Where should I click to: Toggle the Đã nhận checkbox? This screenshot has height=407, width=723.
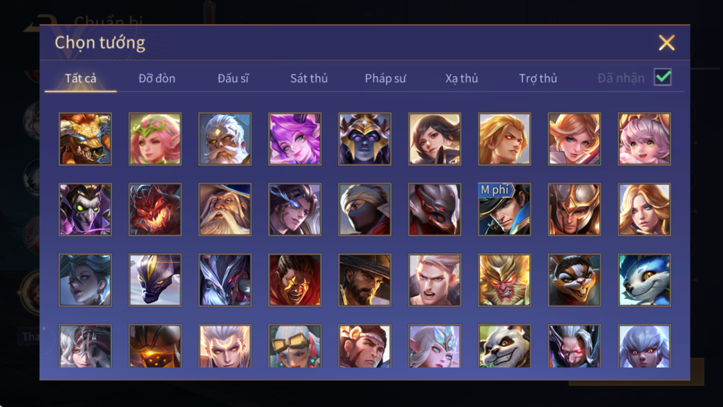[663, 77]
